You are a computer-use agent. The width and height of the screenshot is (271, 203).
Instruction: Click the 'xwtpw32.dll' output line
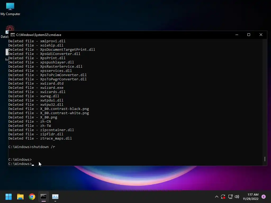coord(36,105)
